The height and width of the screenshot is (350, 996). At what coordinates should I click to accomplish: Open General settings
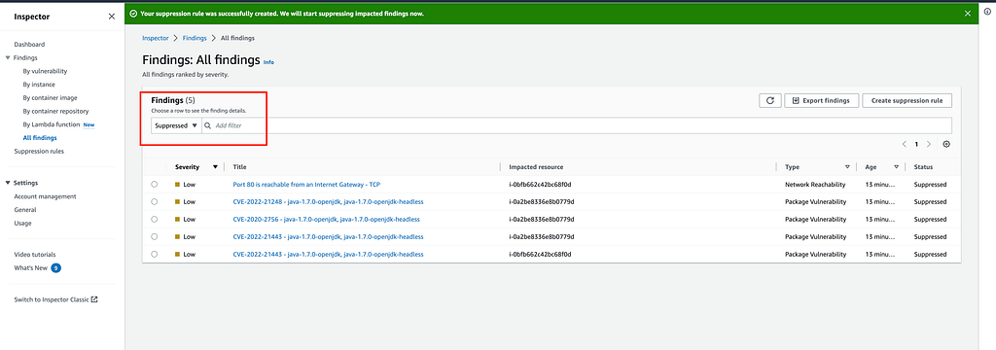click(x=24, y=210)
